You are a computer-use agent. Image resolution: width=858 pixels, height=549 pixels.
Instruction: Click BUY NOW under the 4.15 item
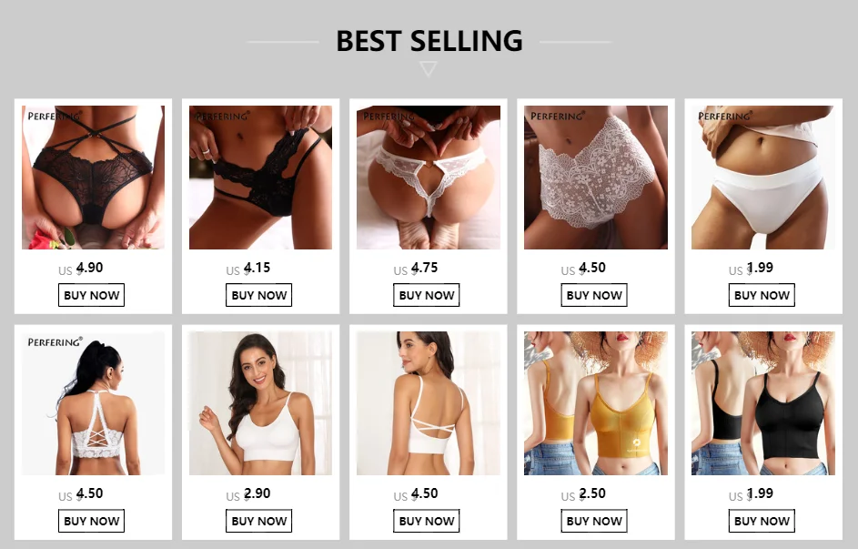tap(258, 295)
